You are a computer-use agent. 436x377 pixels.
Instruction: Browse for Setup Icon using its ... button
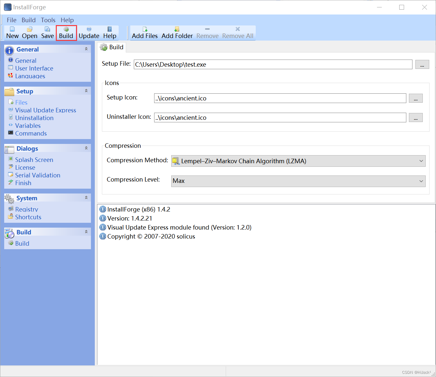[x=416, y=98]
